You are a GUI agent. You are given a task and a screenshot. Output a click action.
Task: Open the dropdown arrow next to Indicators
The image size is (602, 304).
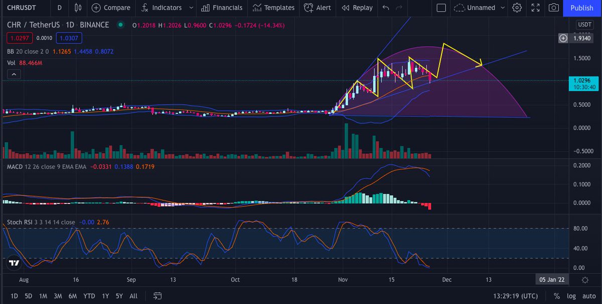(x=191, y=8)
